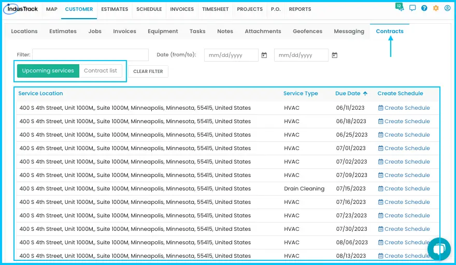Create schedule for 07/01/2023 service
Image resolution: width=456 pixels, height=265 pixels.
click(x=404, y=148)
